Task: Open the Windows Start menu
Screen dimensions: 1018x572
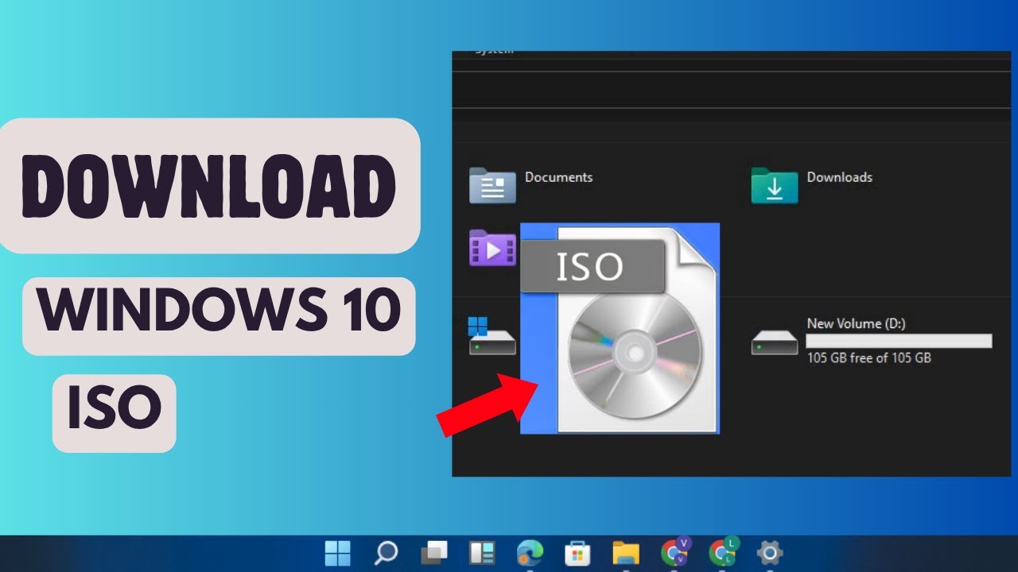Action: pyautogui.click(x=337, y=552)
